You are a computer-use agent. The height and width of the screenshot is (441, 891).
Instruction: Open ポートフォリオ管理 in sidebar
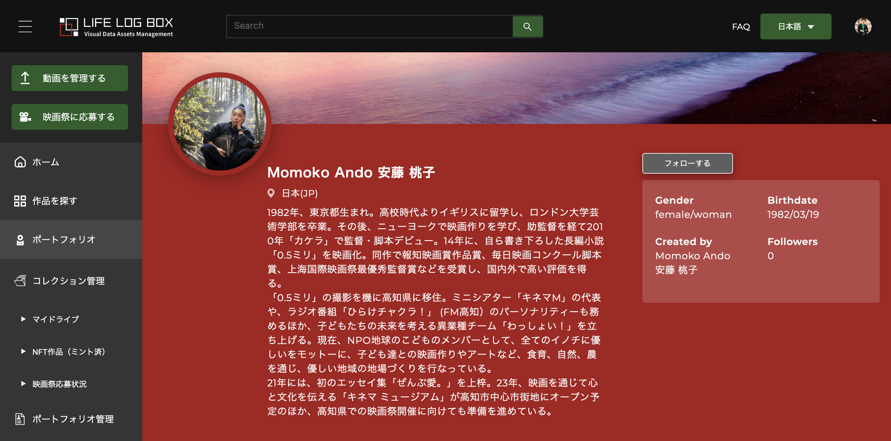(x=71, y=419)
